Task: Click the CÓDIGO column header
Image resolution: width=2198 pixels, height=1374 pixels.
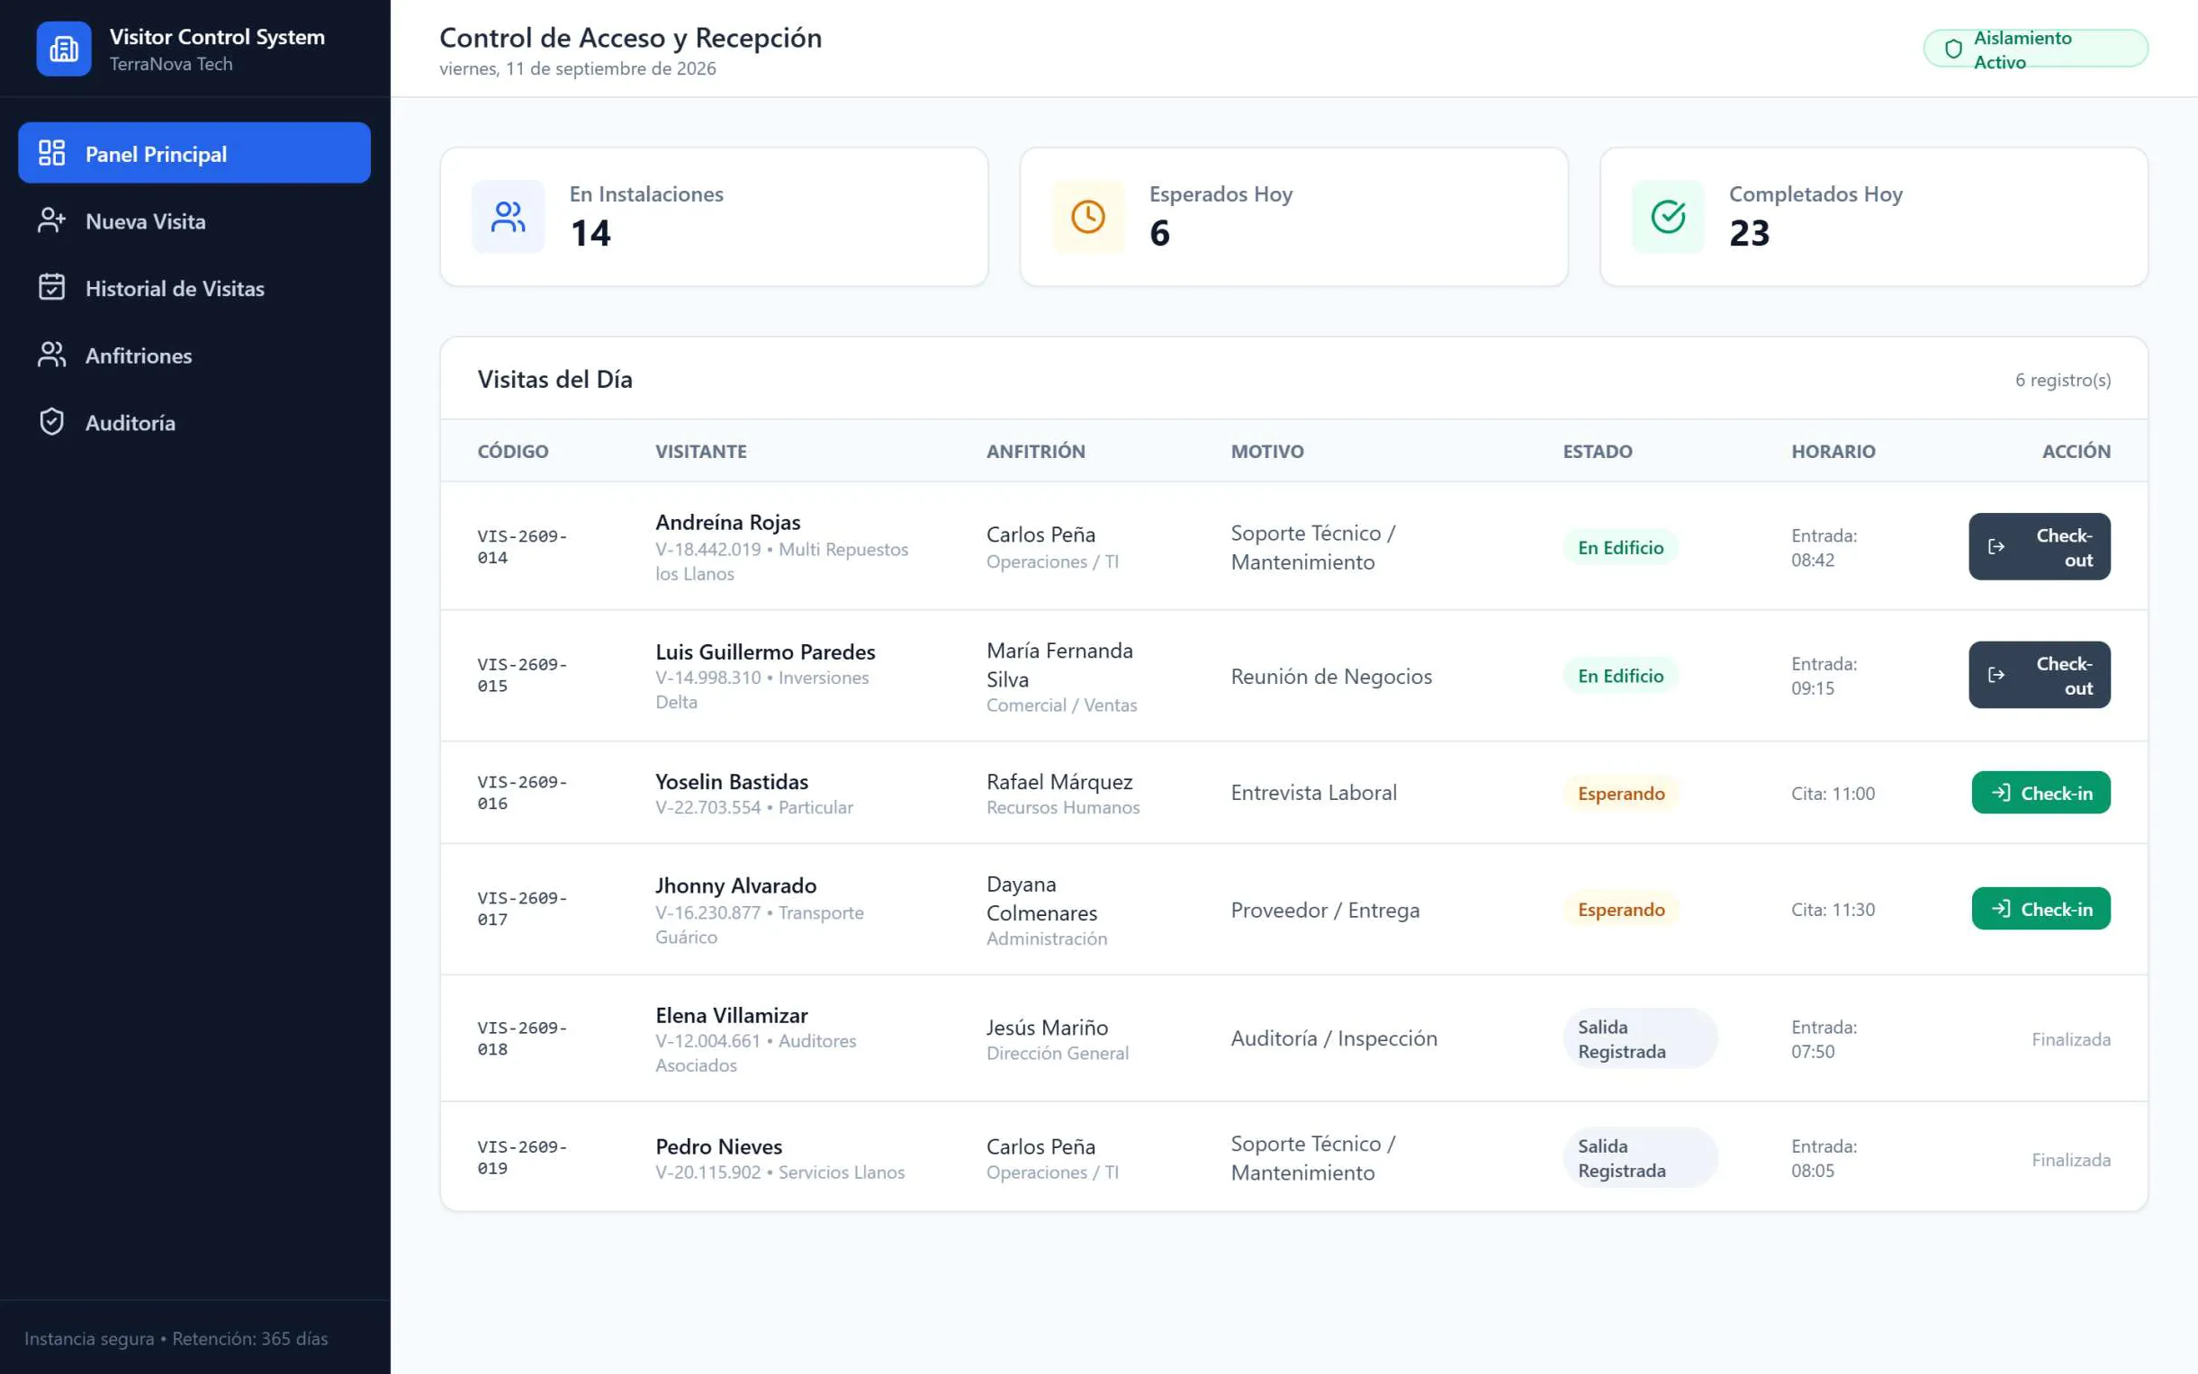Action: click(x=513, y=451)
